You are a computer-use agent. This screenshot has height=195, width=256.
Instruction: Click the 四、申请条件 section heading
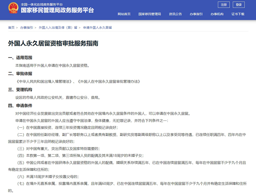point(20,106)
